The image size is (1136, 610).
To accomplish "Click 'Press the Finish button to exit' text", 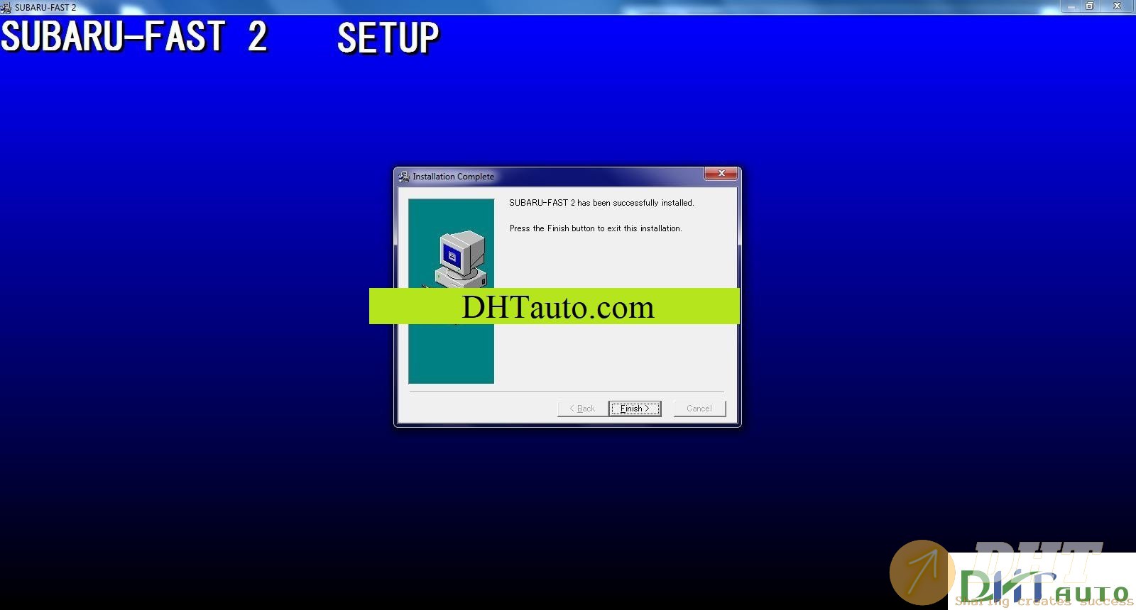I will pyautogui.click(x=596, y=228).
